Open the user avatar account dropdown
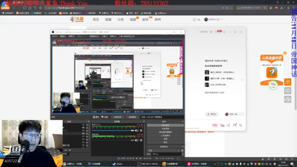The image size is (297, 167). tap(213, 19)
